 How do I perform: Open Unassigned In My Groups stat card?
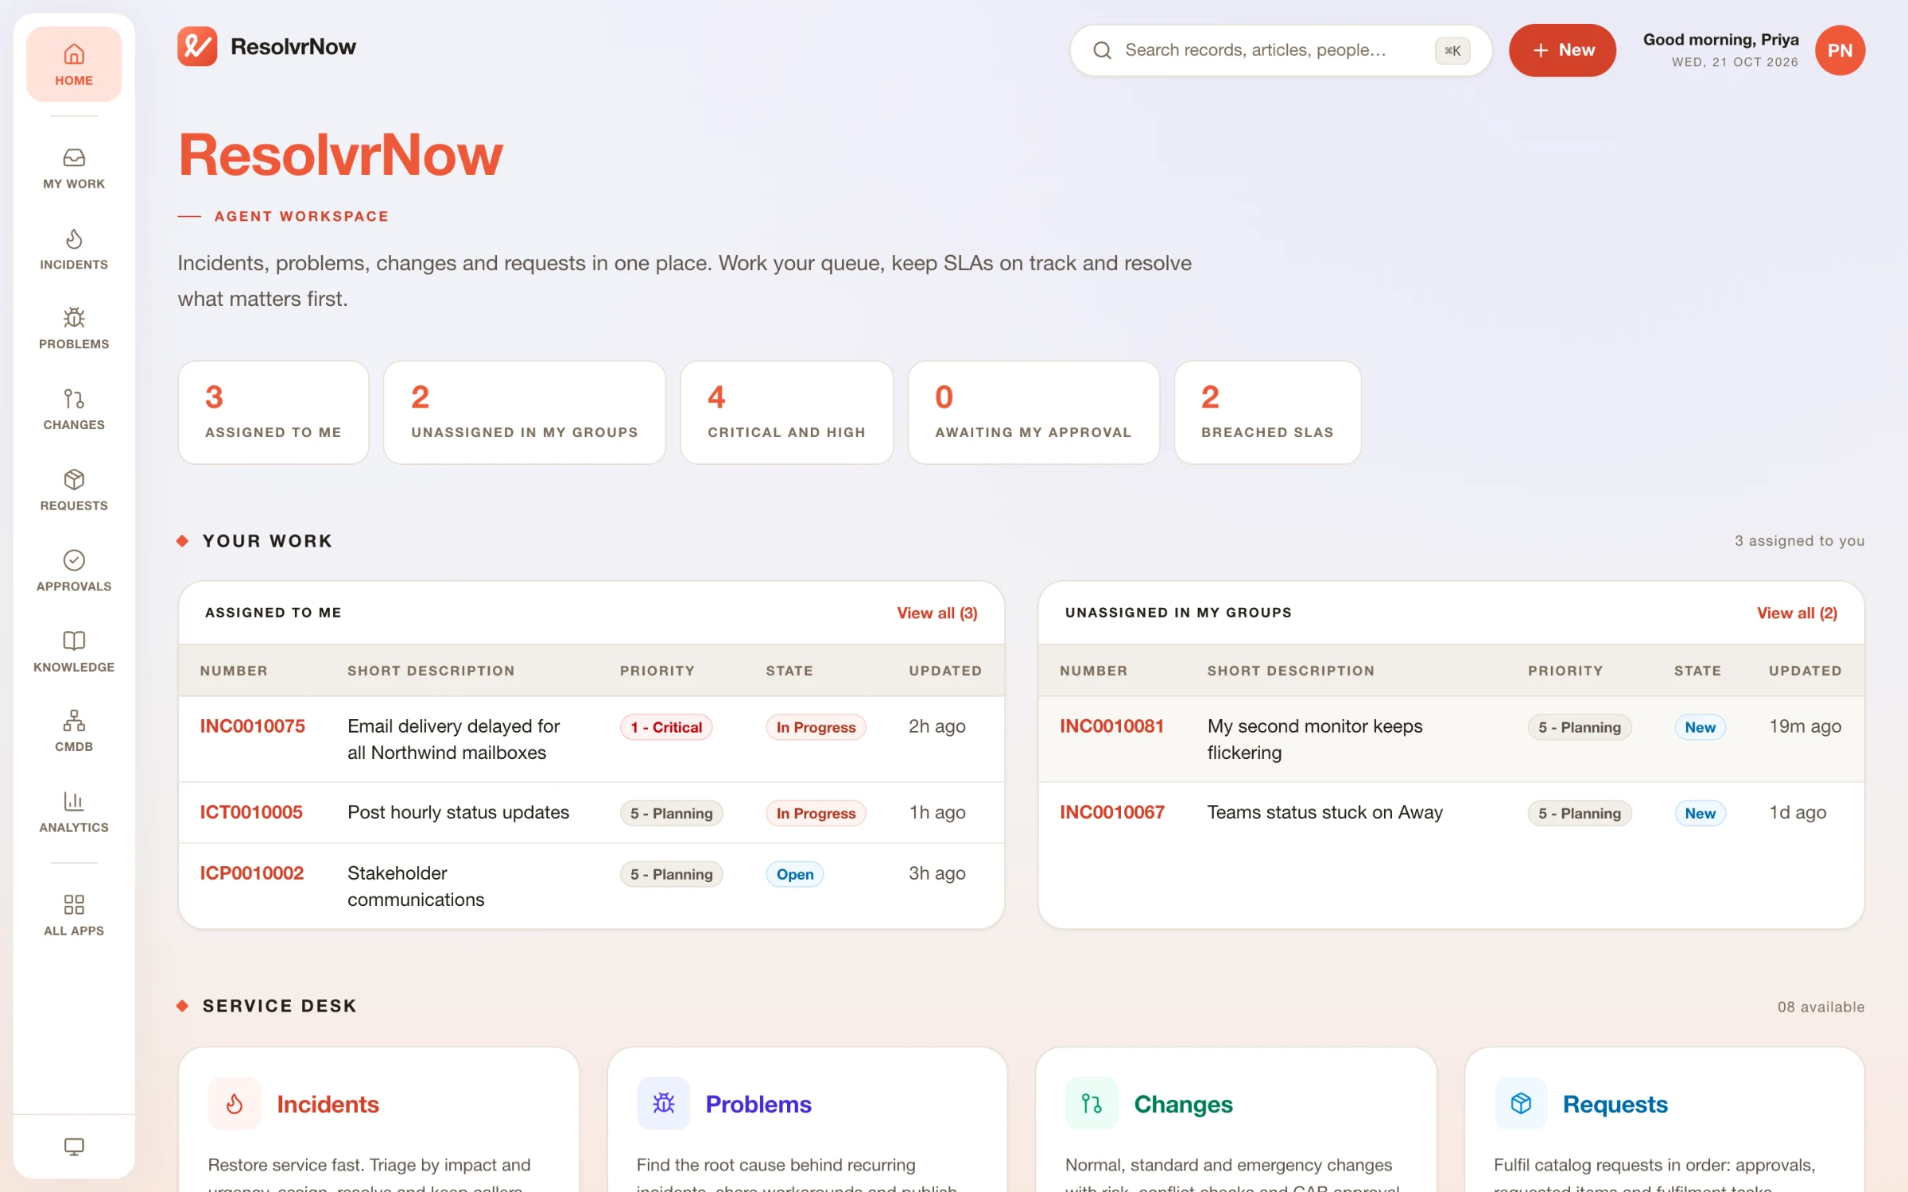pos(525,412)
